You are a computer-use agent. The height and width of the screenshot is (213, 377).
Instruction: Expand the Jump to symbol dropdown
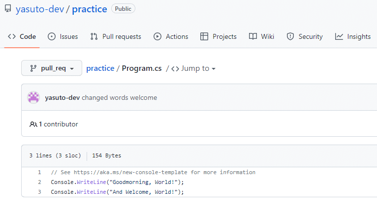(x=194, y=68)
